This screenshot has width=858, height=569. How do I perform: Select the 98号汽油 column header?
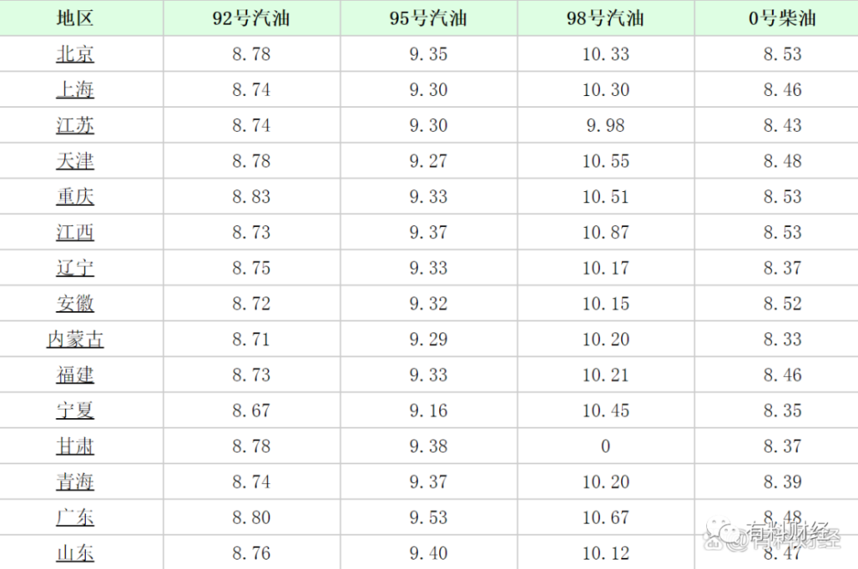(606, 18)
